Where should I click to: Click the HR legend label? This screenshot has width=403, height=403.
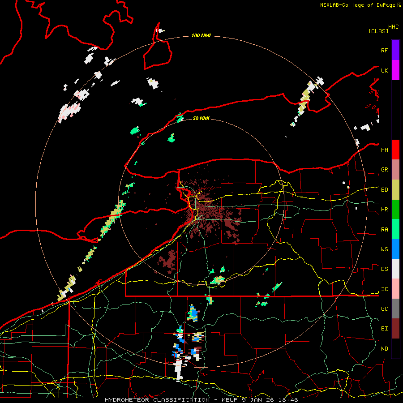coord(385,210)
